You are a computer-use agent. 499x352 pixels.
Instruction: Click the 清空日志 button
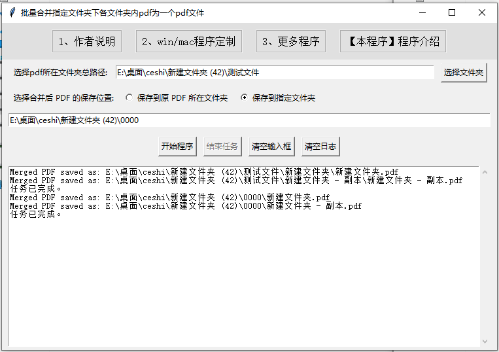320,147
